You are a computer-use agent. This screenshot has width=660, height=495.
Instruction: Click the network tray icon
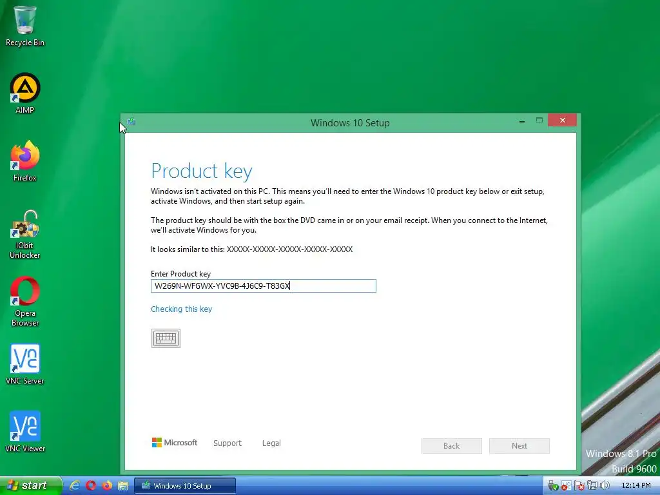pyautogui.click(x=592, y=486)
